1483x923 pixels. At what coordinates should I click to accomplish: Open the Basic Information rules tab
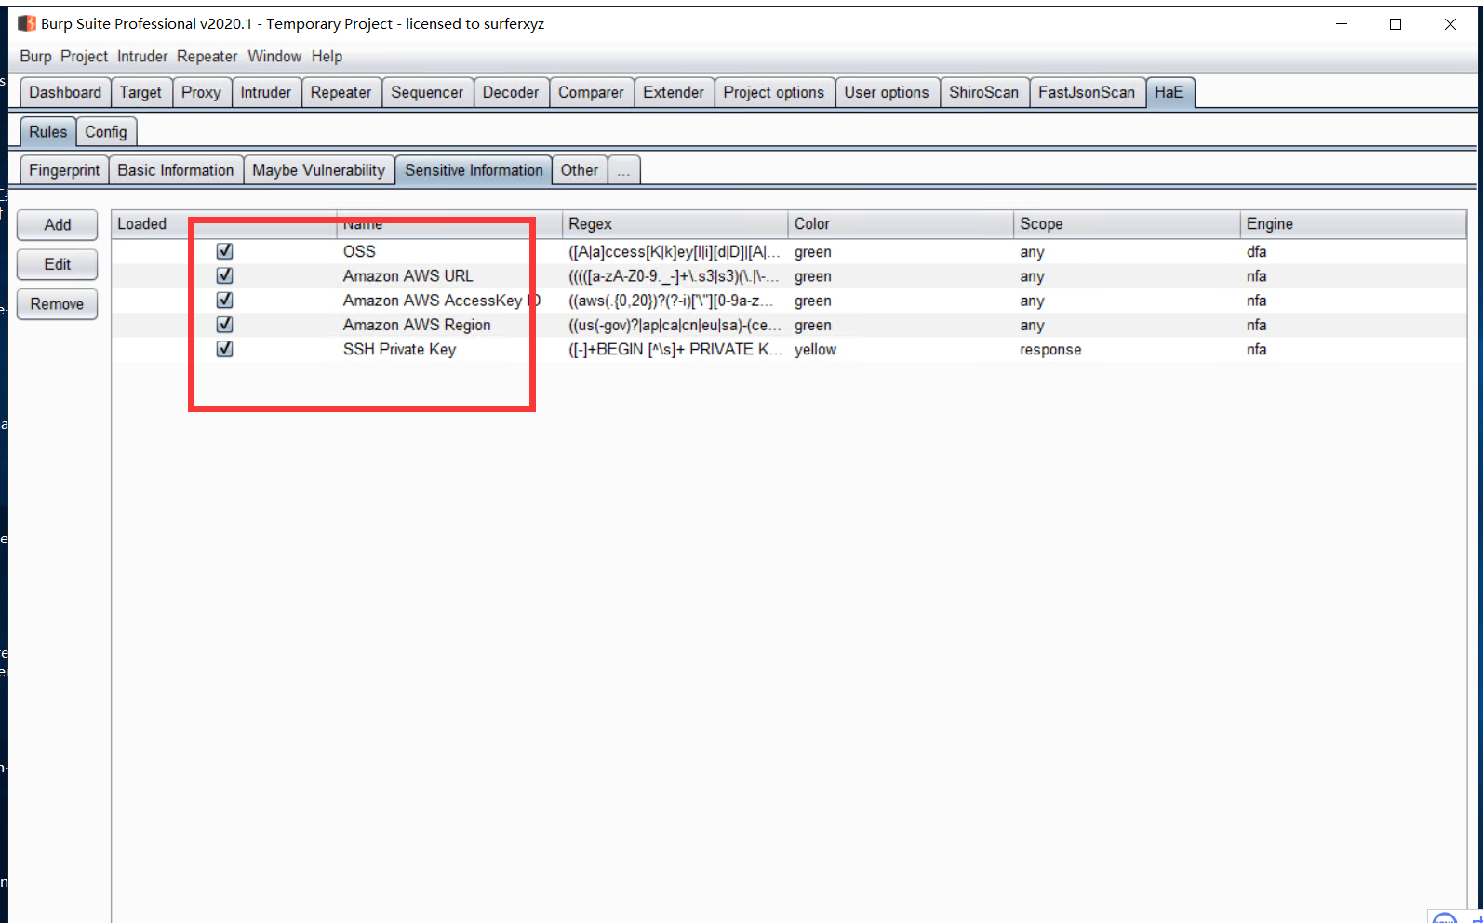[176, 170]
